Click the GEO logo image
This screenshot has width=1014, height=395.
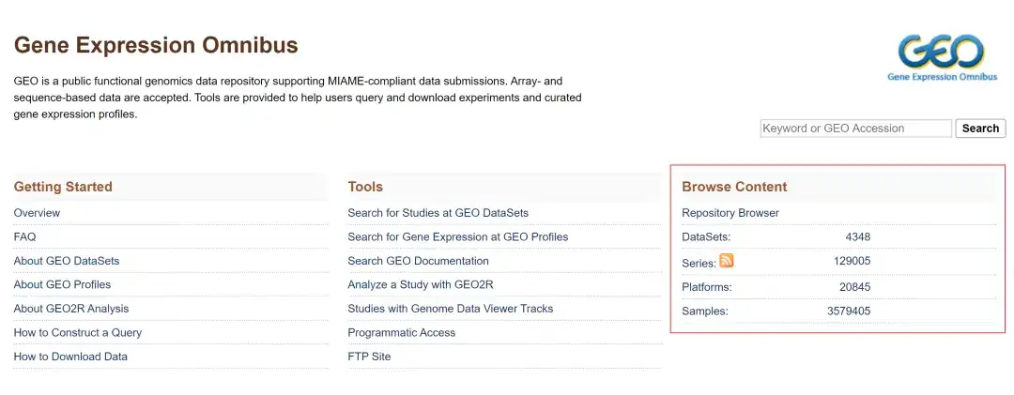point(942,58)
